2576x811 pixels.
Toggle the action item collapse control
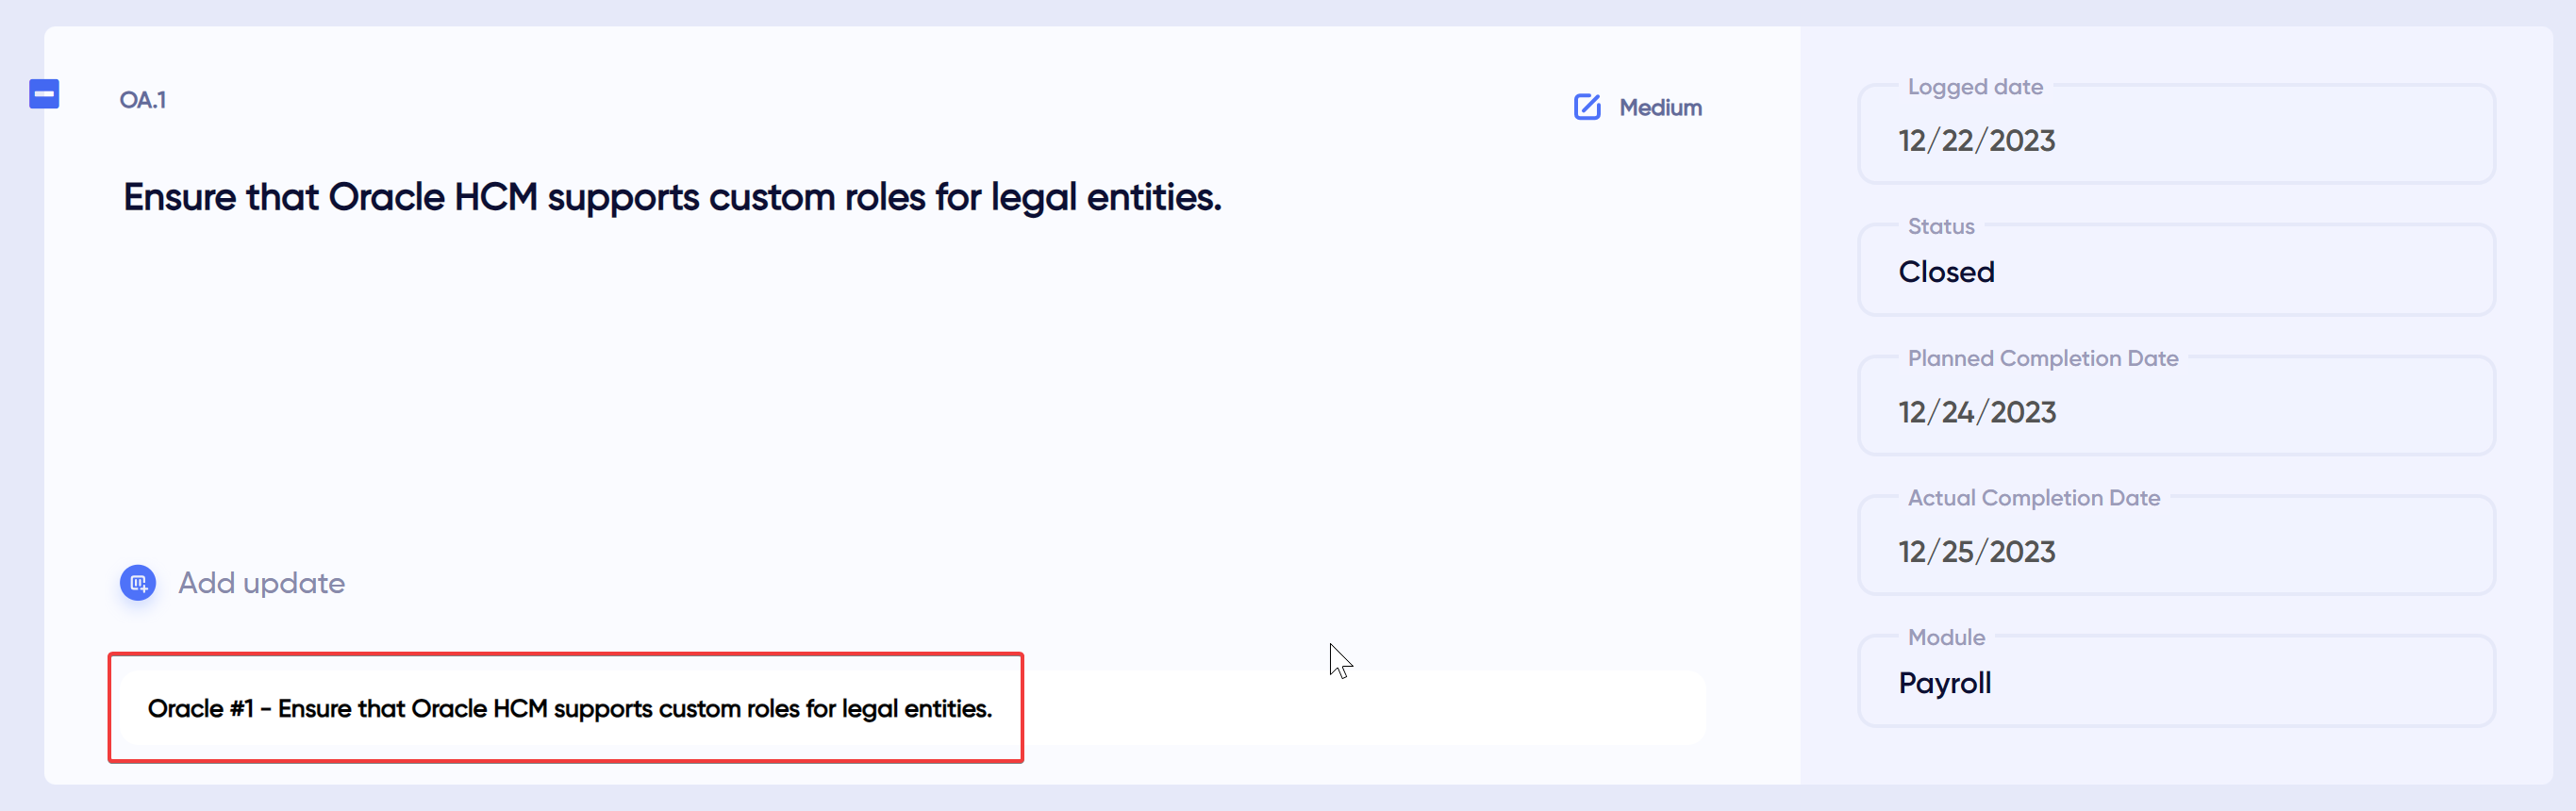[x=44, y=93]
